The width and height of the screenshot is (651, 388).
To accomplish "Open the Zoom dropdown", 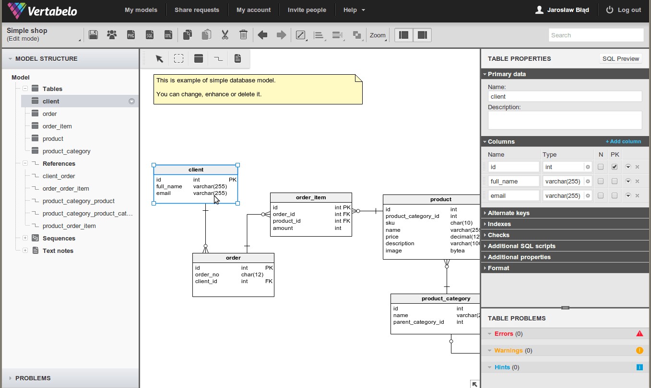I will point(378,35).
